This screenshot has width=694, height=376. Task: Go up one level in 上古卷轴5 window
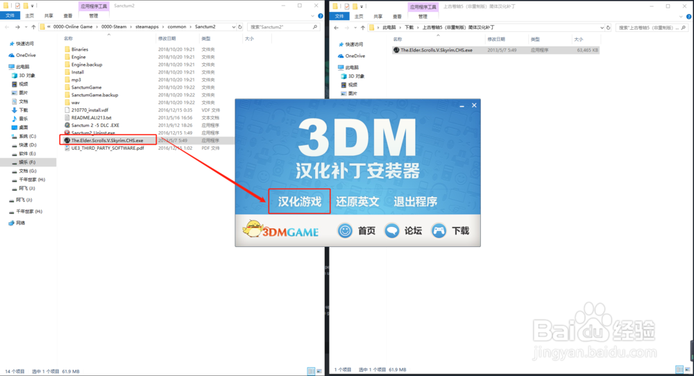point(362,28)
